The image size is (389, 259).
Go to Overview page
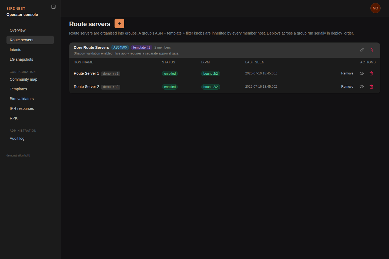[x=30, y=30]
